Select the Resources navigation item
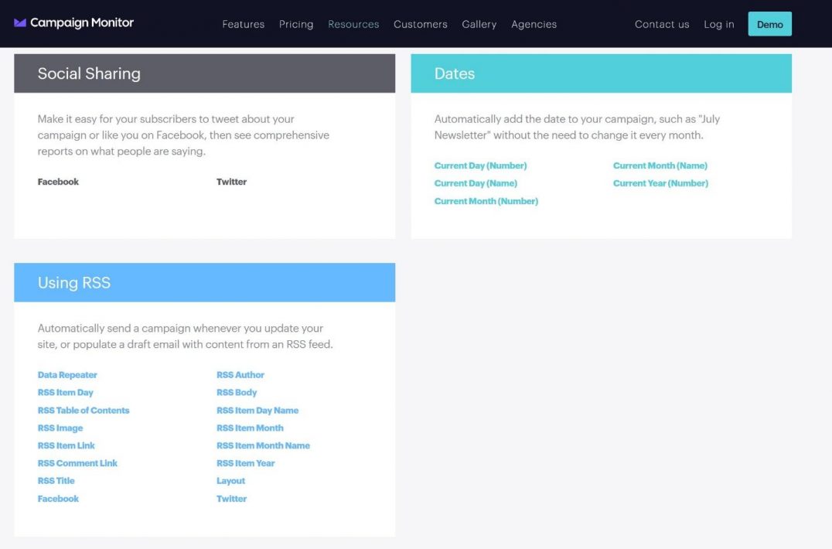 point(353,24)
